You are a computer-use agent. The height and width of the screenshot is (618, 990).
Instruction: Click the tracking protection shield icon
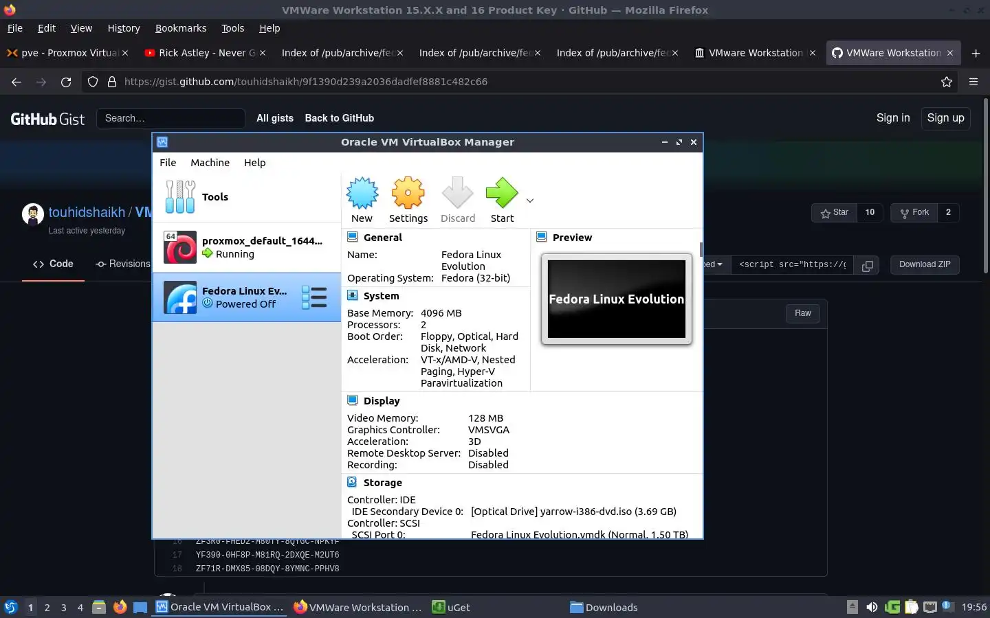(x=93, y=82)
